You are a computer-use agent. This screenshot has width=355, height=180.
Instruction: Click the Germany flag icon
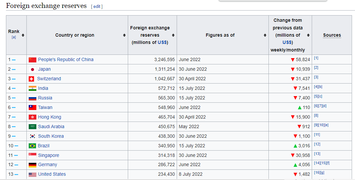click(32, 165)
